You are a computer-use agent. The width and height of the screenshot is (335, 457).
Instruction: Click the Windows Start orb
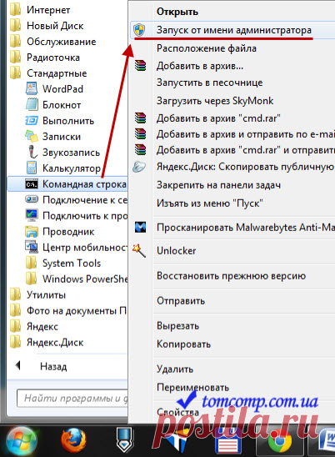click(22, 441)
